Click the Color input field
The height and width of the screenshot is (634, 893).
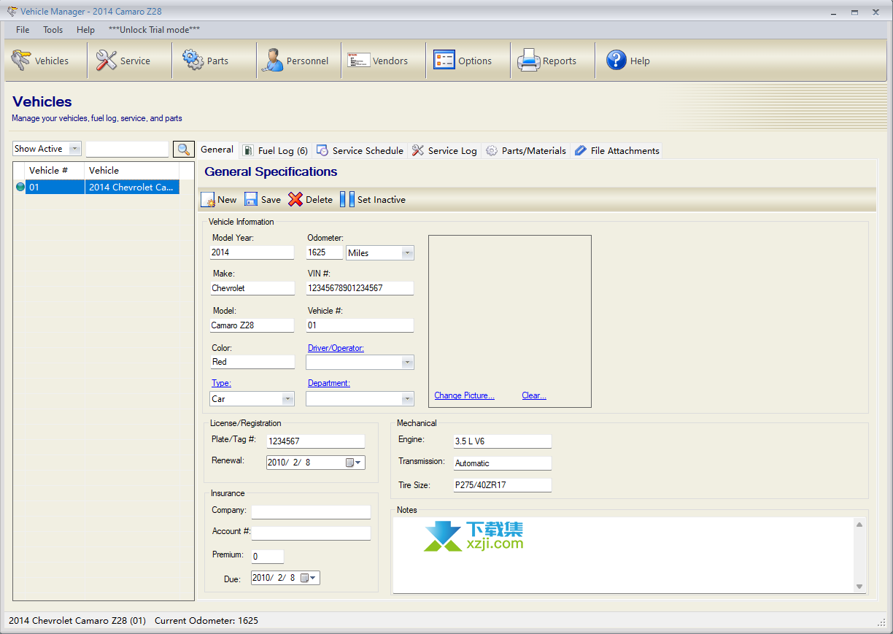tap(252, 362)
